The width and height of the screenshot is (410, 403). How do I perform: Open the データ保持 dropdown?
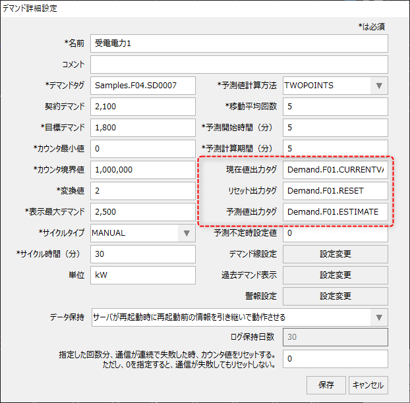pos(239,317)
